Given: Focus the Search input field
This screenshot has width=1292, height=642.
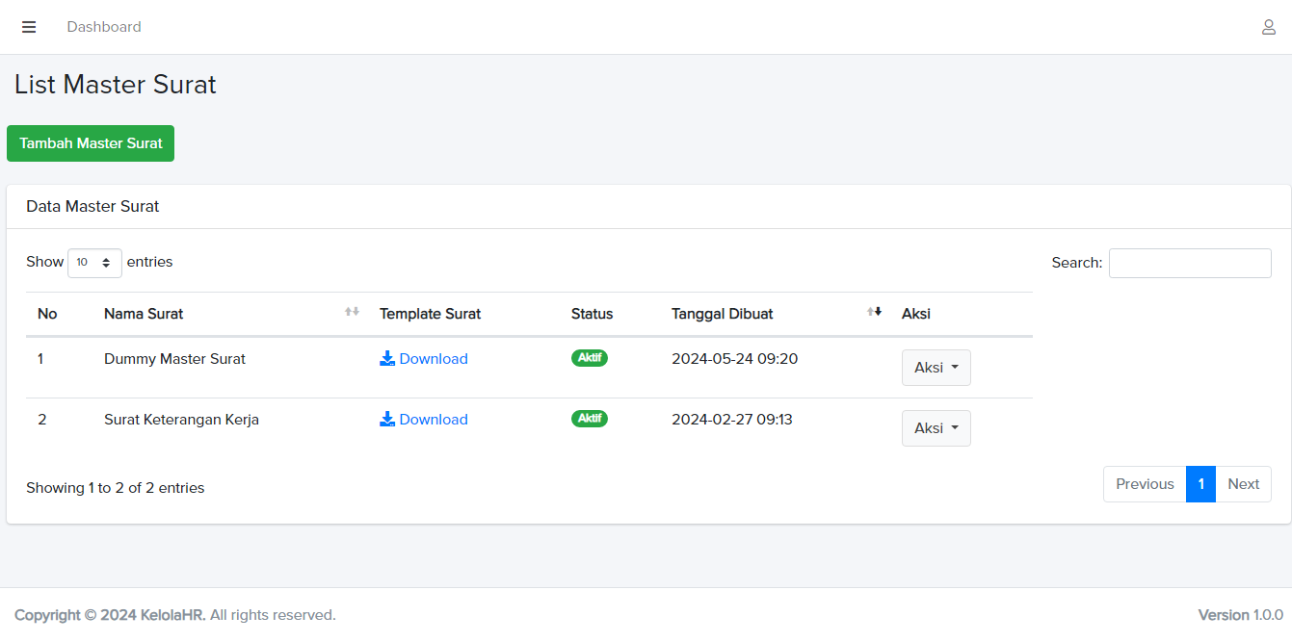Looking at the screenshot, I should [x=1190, y=263].
